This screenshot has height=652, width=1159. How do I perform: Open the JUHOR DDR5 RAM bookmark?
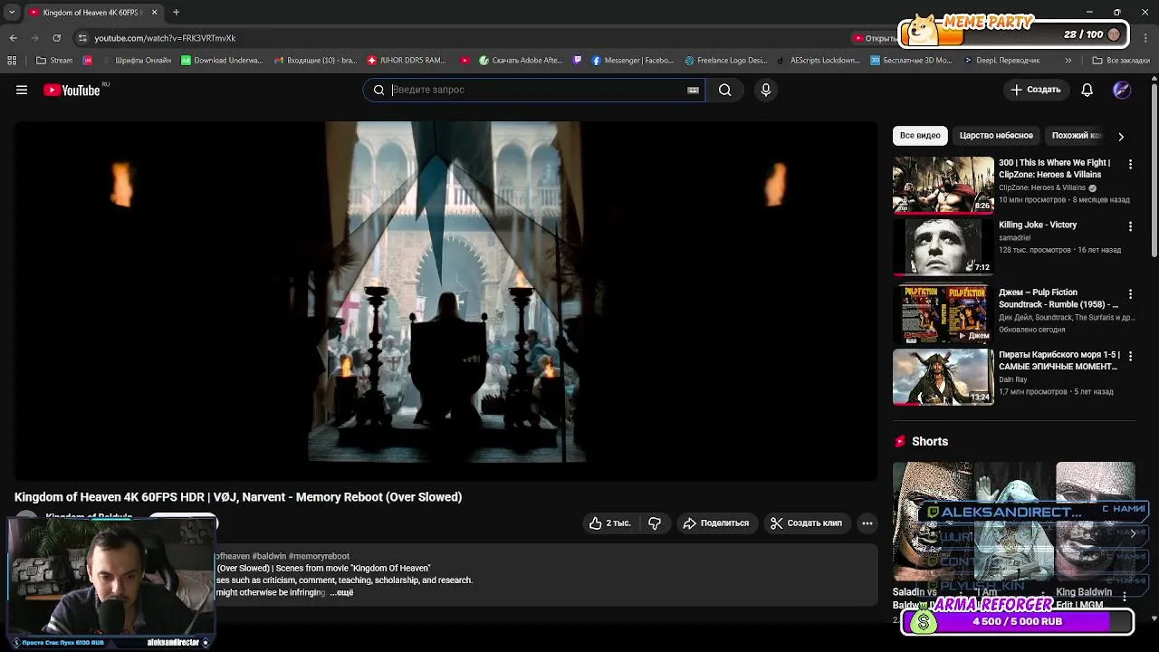407,61
